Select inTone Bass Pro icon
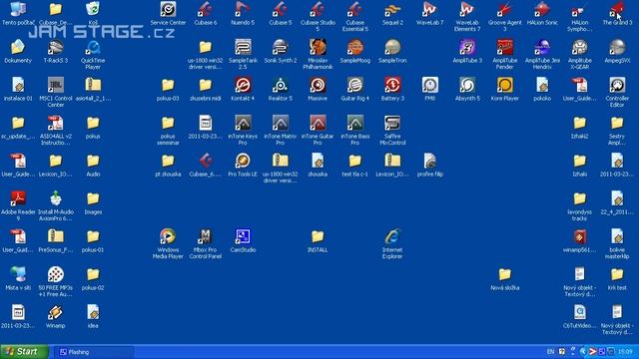Image resolution: width=639 pixels, height=359 pixels. tap(355, 123)
